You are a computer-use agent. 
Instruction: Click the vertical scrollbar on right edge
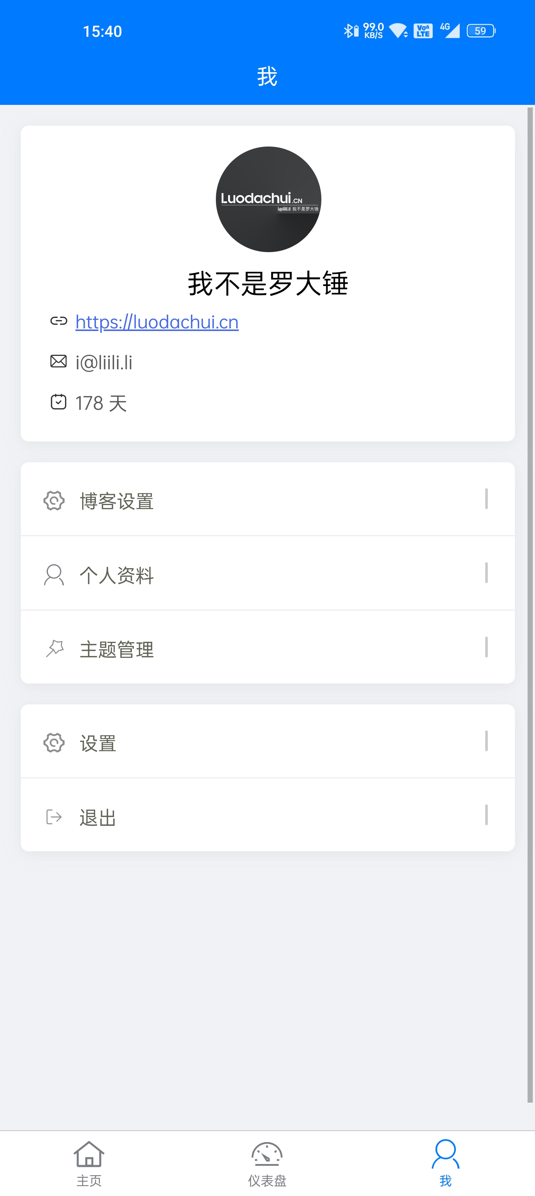coord(530,604)
